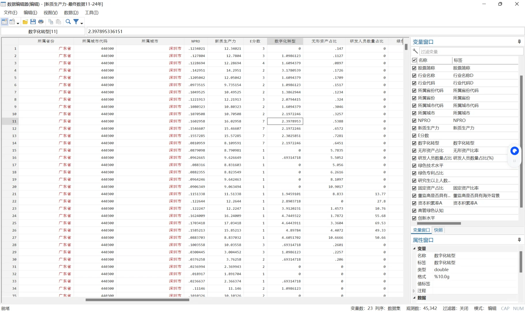The height and width of the screenshot is (311, 525).
Task: Apply filter using the funnel icon
Action: click(76, 22)
